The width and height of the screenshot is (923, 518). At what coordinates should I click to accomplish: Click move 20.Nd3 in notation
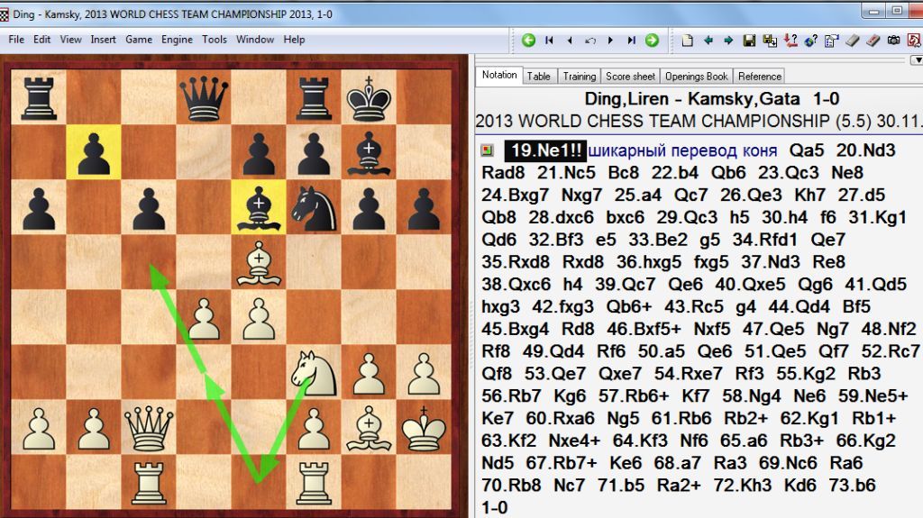866,150
